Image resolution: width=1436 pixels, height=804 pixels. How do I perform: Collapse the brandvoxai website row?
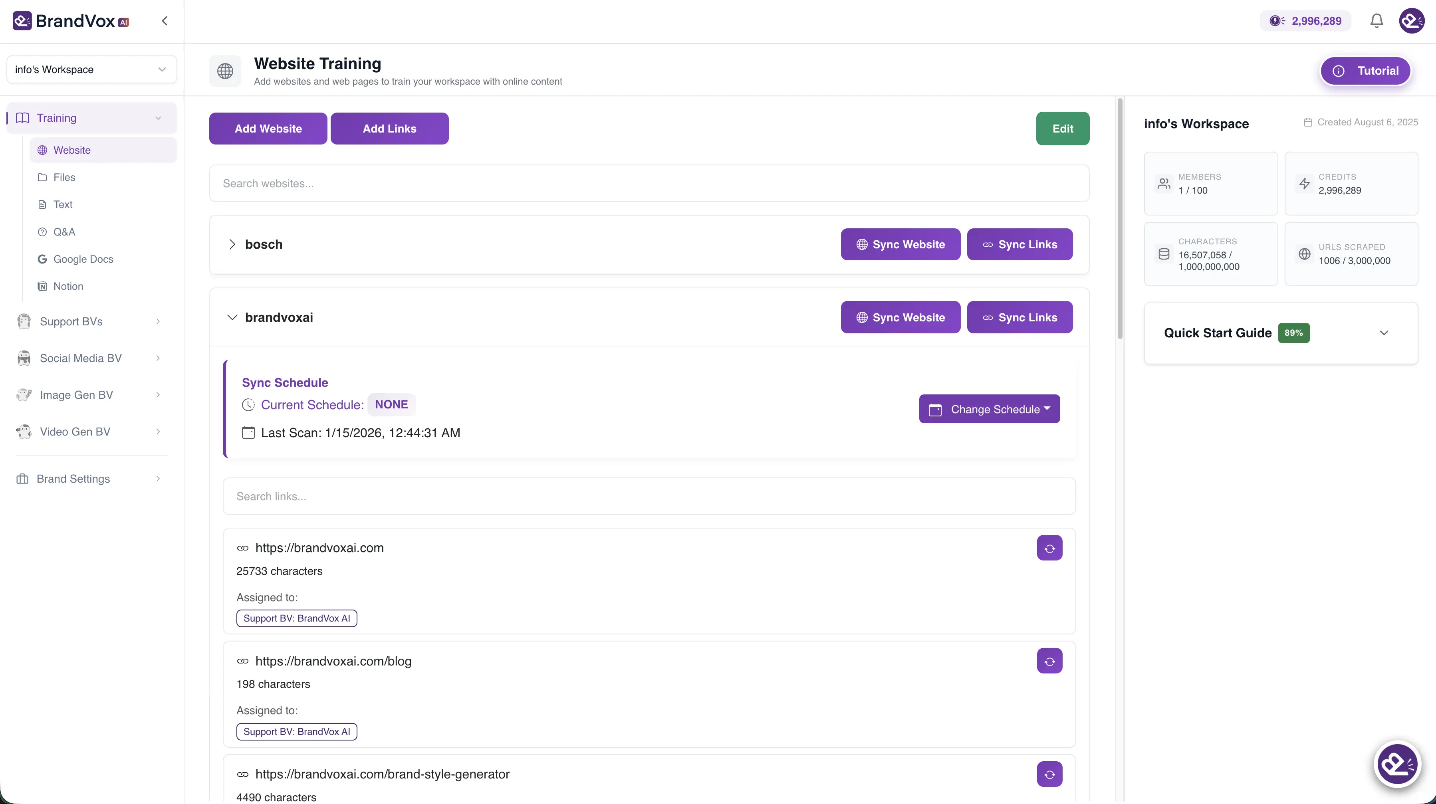(232, 318)
